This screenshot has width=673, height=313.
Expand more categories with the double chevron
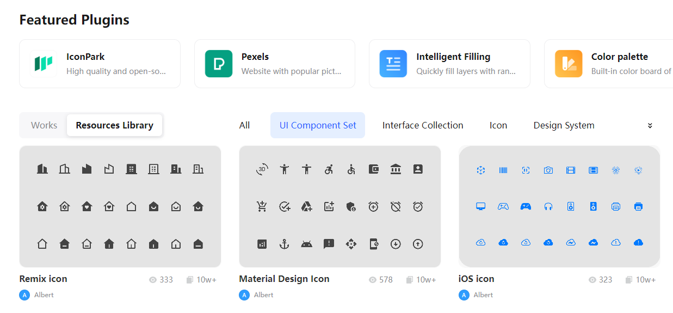[x=650, y=126]
